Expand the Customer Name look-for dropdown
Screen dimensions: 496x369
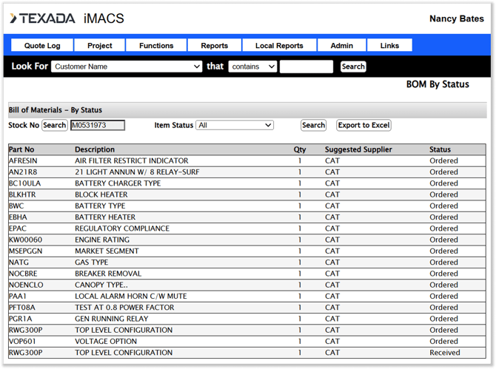point(127,67)
